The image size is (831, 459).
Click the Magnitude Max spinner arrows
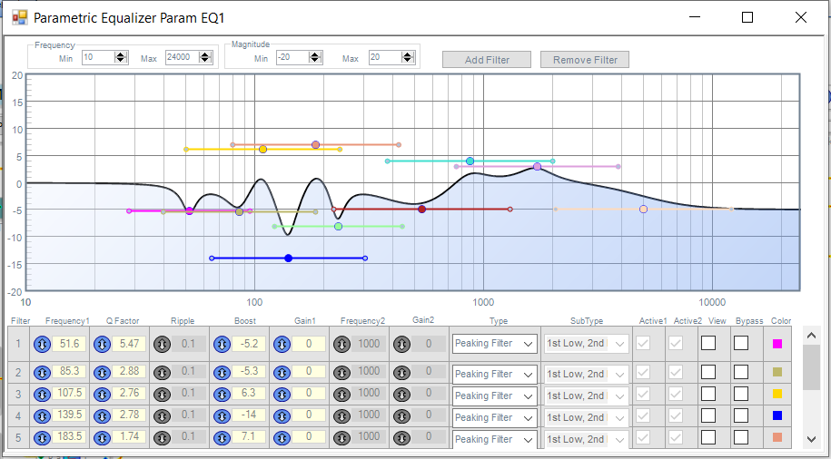tap(408, 58)
